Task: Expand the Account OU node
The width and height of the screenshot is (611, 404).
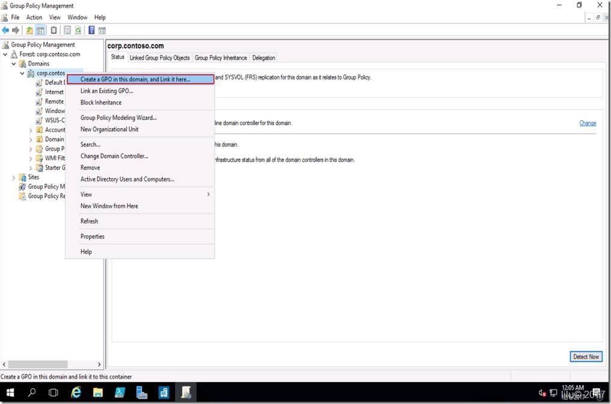Action: click(31, 130)
